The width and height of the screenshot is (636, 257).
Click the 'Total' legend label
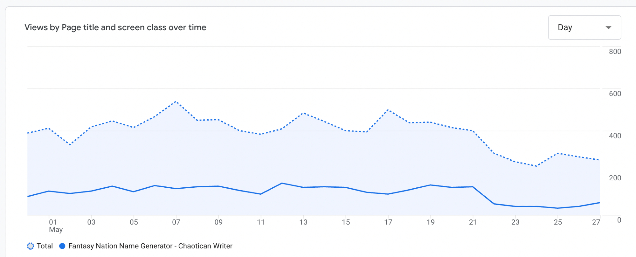[x=45, y=246]
